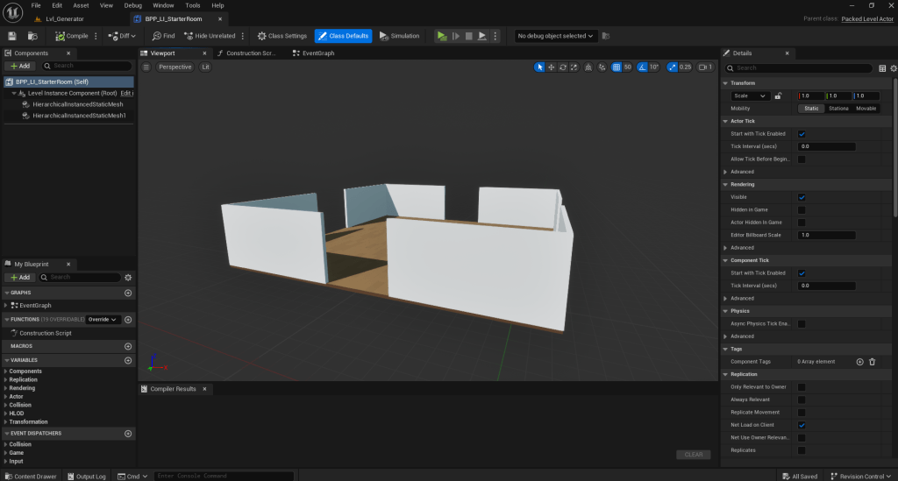
Task: Open Details panel settings gear
Action: 893,67
